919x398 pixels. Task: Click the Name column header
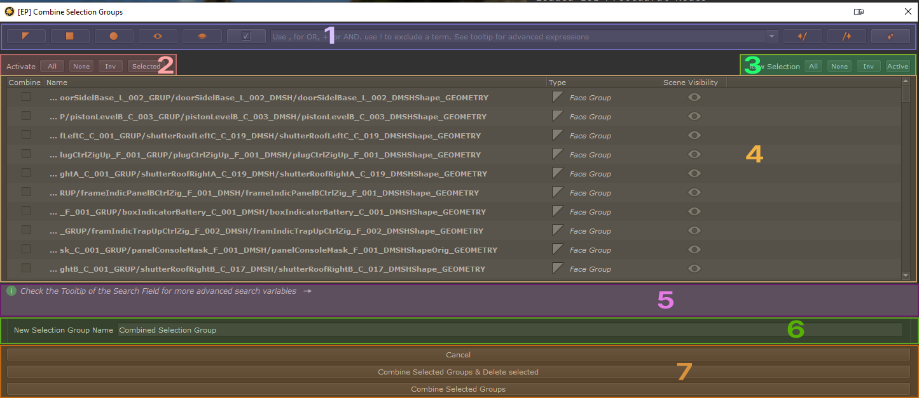(57, 83)
